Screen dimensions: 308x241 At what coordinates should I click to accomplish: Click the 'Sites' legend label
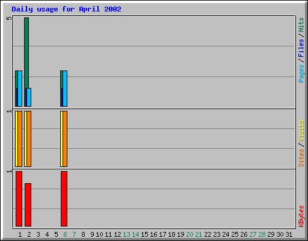(x=301, y=158)
